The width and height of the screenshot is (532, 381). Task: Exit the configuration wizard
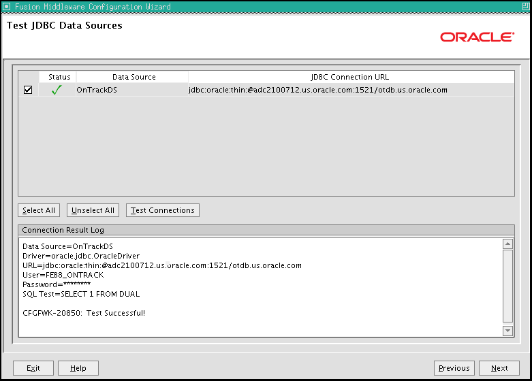[33, 368]
